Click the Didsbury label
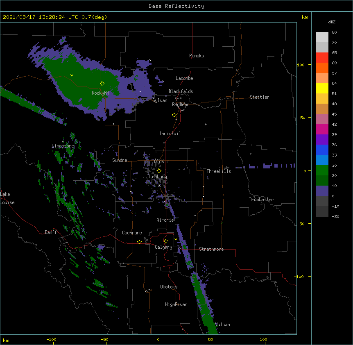The image size is (353, 345). [x=157, y=177]
